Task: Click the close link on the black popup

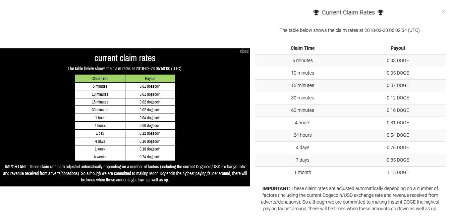Action: pyautogui.click(x=244, y=51)
